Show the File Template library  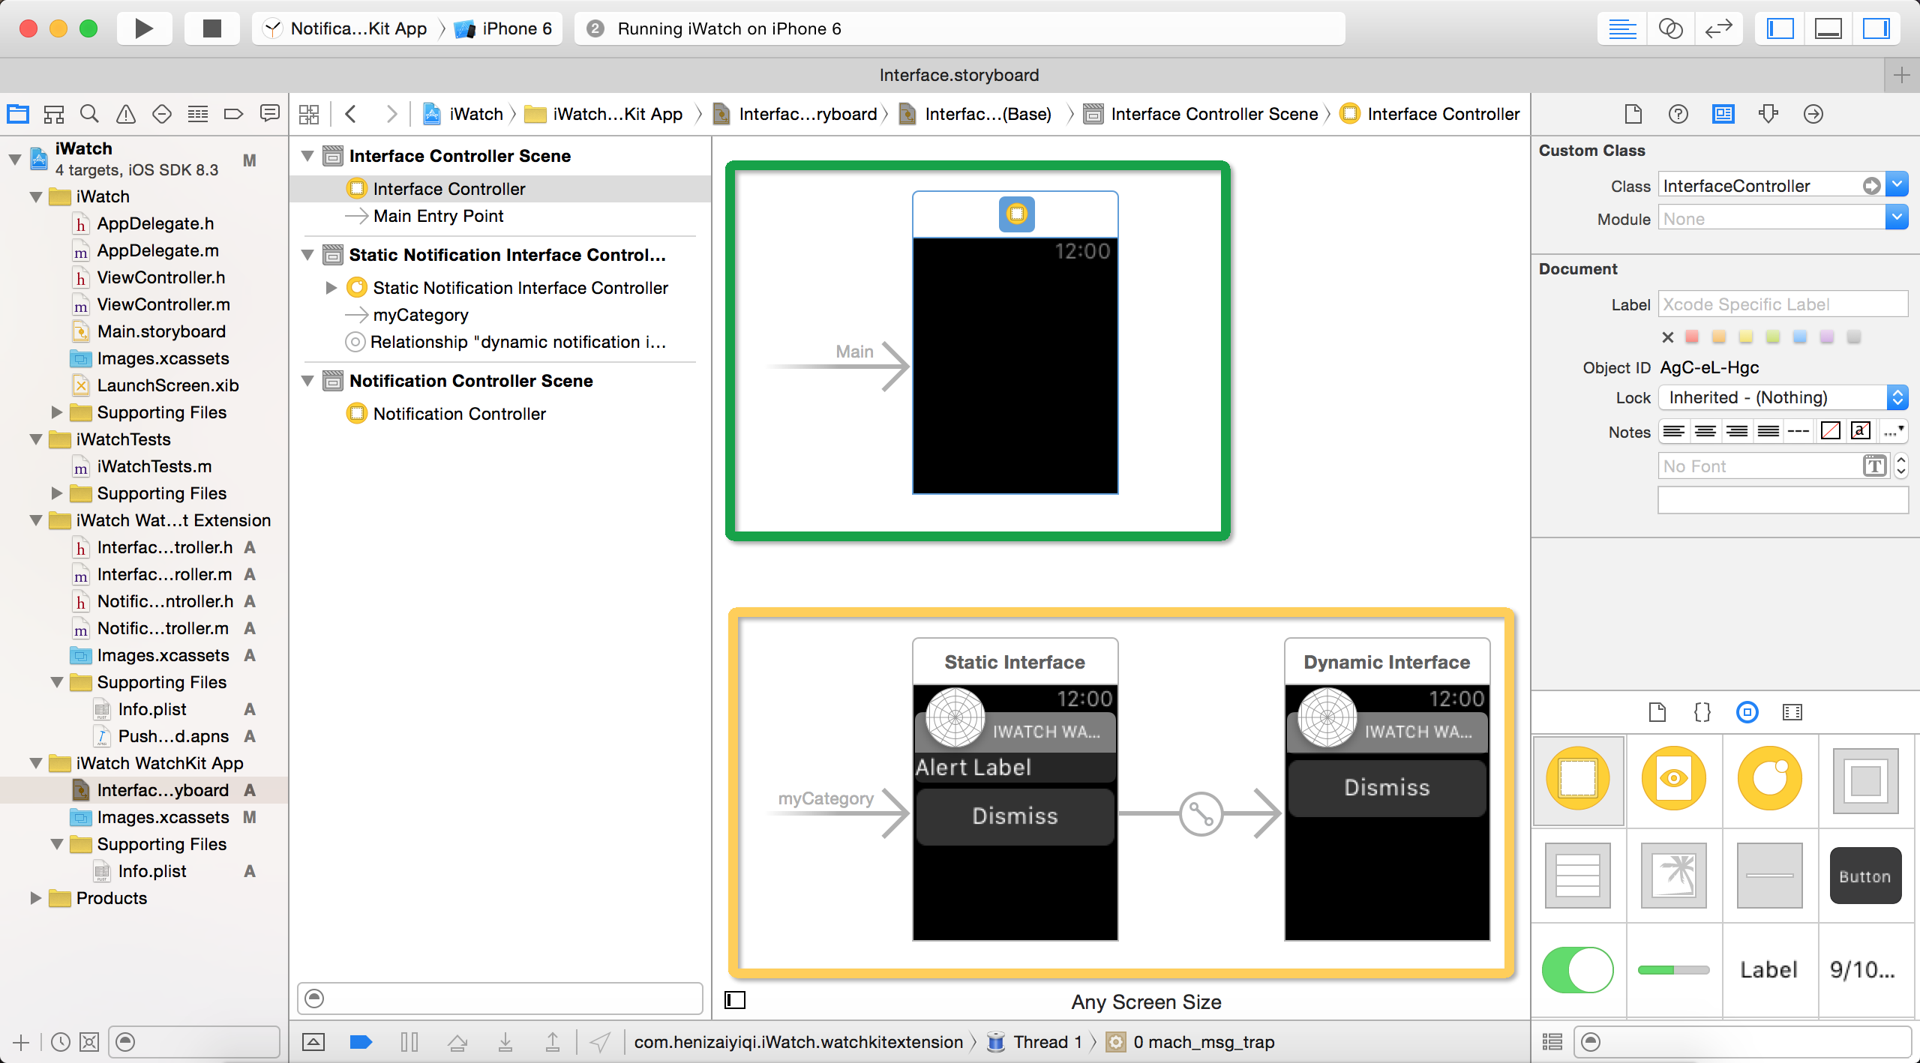(1657, 712)
